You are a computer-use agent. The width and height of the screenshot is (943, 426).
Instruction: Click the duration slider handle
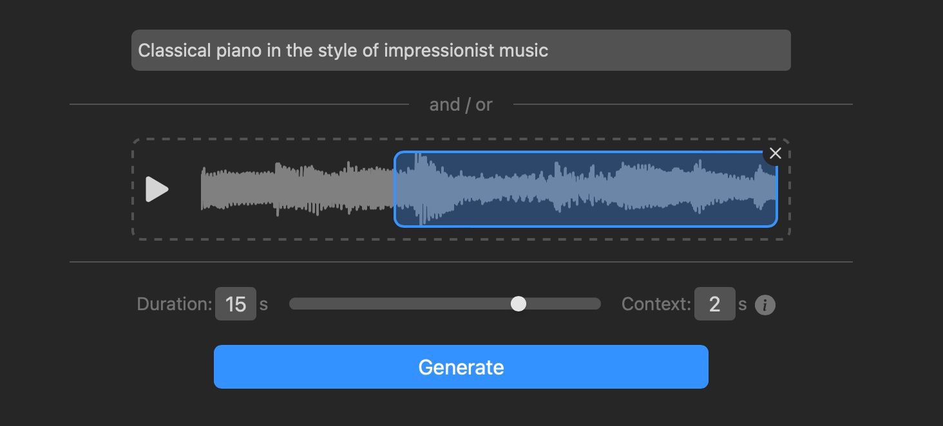pyautogui.click(x=519, y=303)
